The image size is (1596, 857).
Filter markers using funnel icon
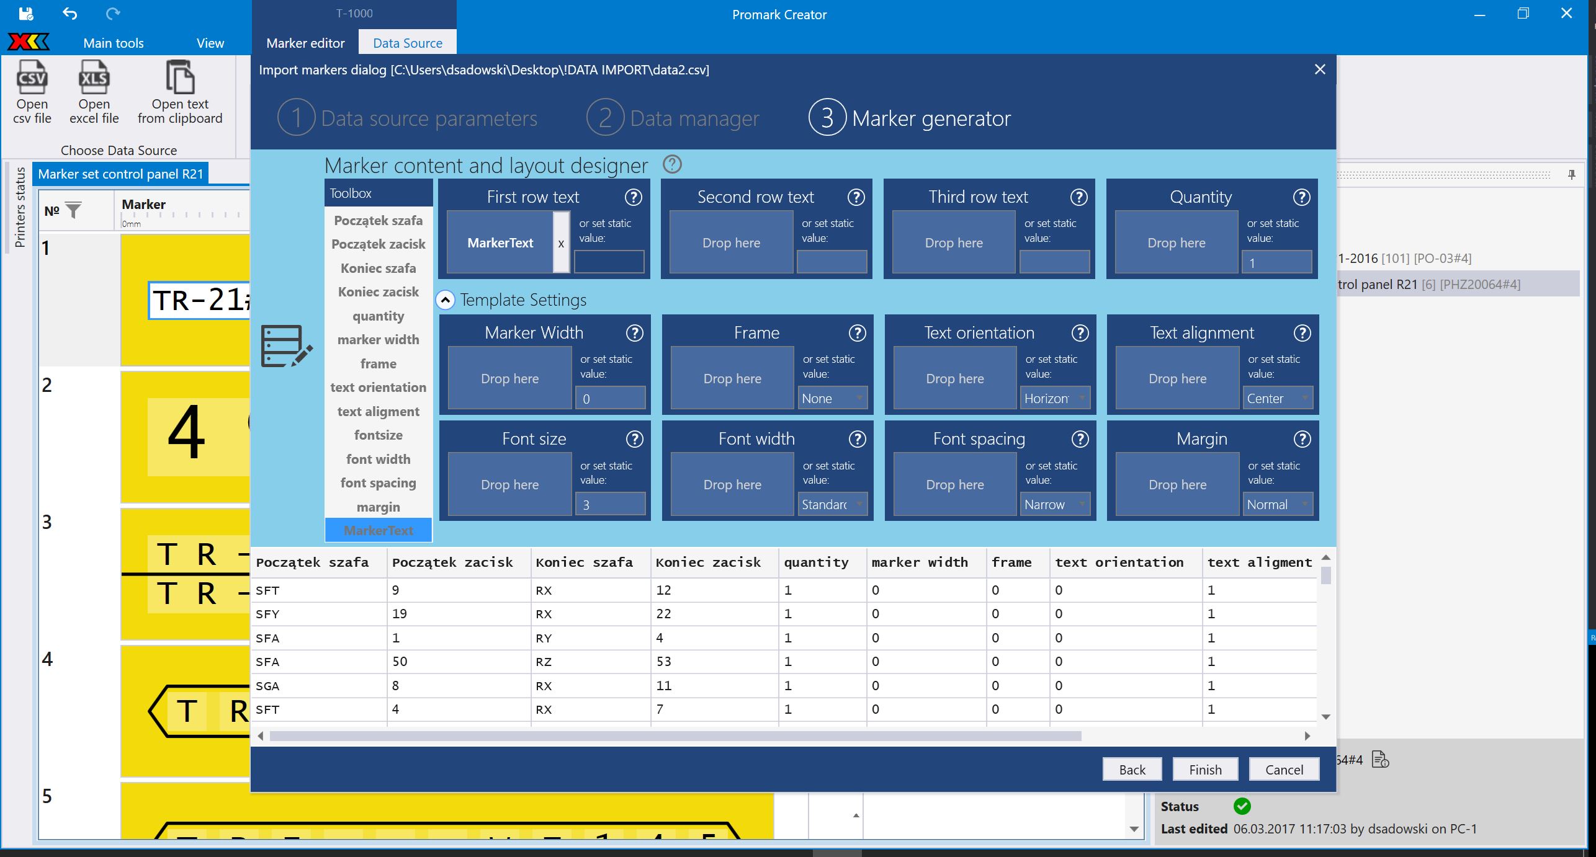coord(73,211)
